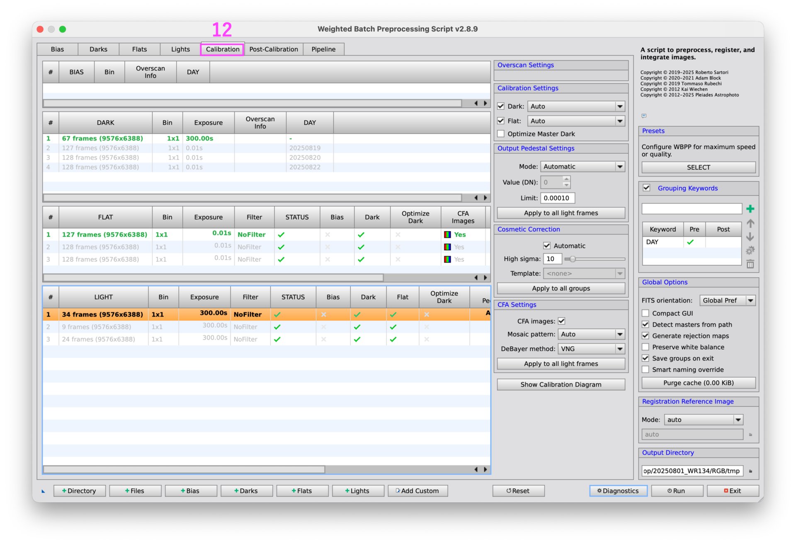Click the trash icon to delete keyword
Image resolution: width=796 pixels, height=544 pixels.
point(750,264)
